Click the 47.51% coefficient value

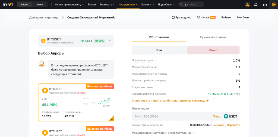pos(69,116)
